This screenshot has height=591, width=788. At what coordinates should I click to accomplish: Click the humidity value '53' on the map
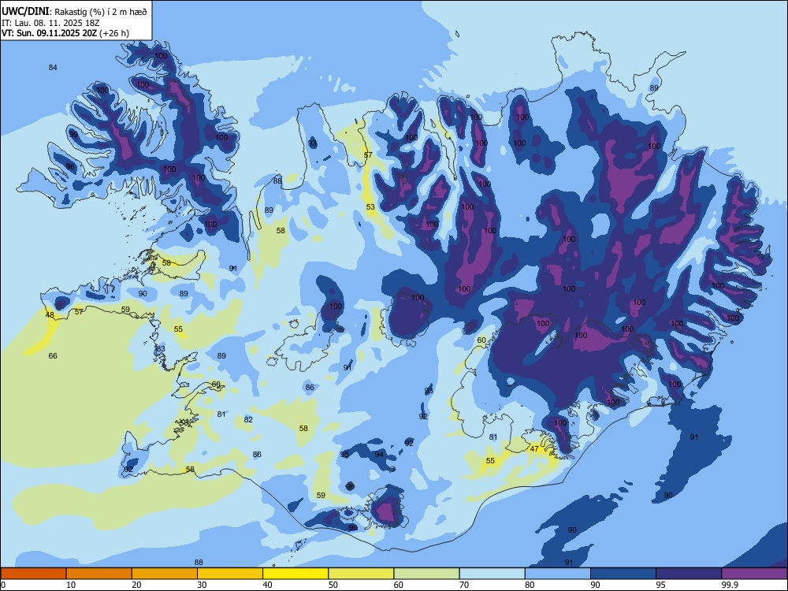370,207
